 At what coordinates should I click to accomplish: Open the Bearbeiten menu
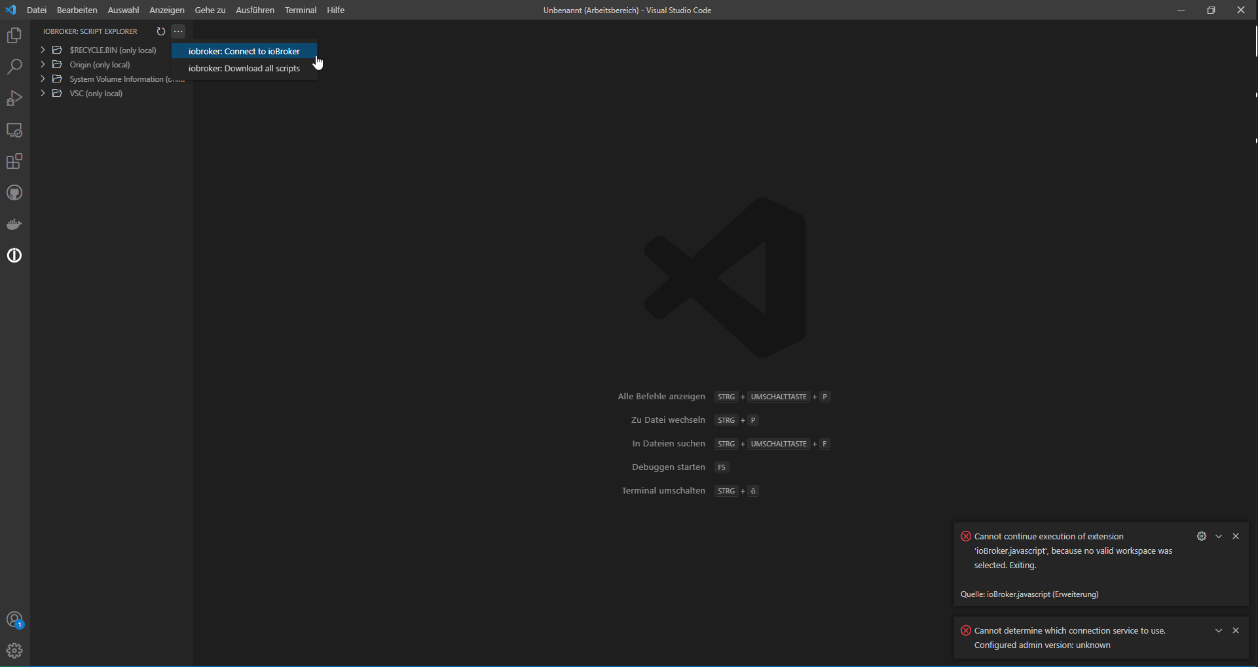click(77, 10)
